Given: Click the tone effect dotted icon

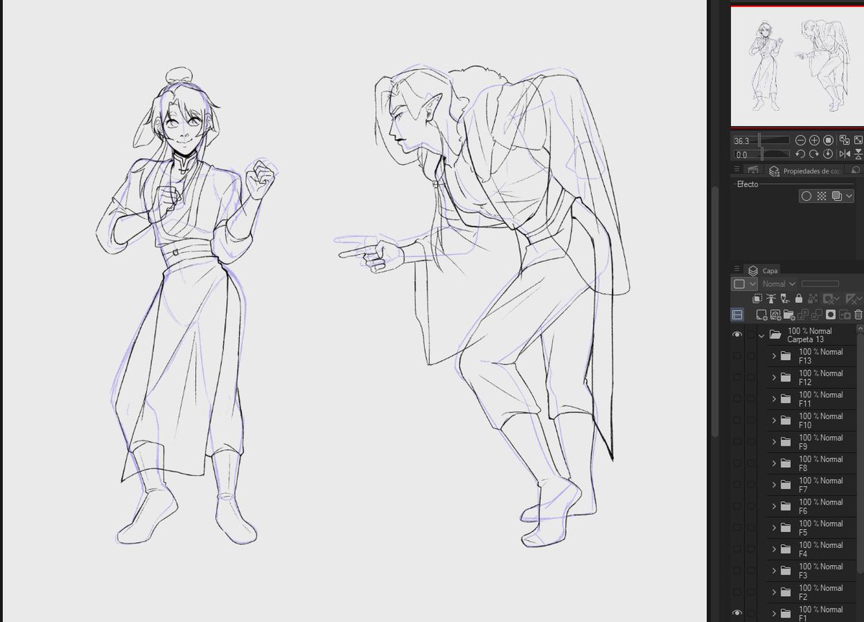Looking at the screenshot, I should pyautogui.click(x=822, y=196).
